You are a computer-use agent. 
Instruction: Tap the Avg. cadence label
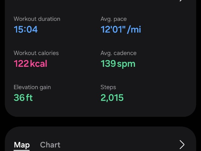[119, 53]
